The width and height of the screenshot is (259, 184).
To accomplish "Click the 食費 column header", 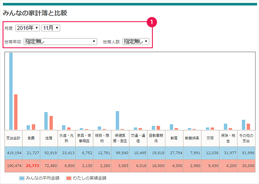I will tap(31, 138).
